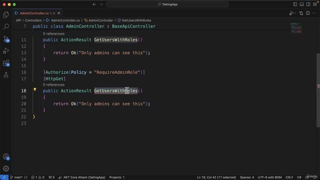Click the Run file play icon
The image size is (320, 180).
(x=291, y=13)
